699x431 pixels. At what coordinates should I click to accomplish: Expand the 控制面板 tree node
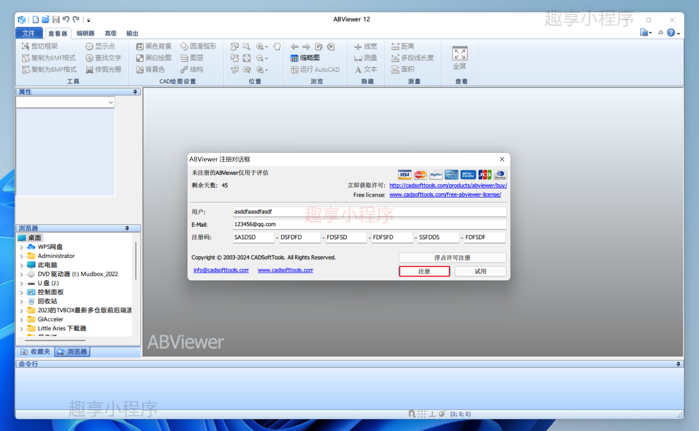coord(22,292)
